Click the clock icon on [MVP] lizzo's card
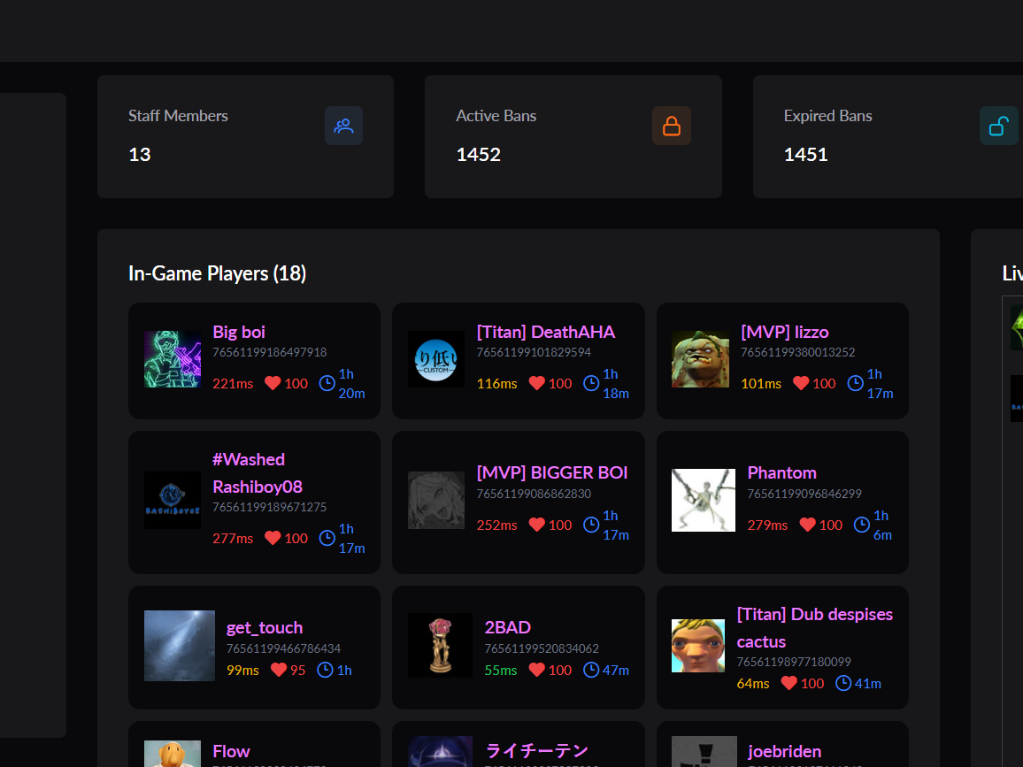 pyautogui.click(x=856, y=384)
